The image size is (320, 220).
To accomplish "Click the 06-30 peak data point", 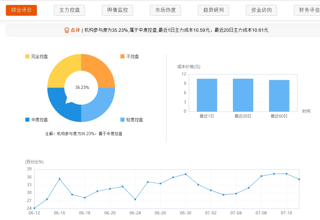I will pyautogui.click(x=186, y=174).
